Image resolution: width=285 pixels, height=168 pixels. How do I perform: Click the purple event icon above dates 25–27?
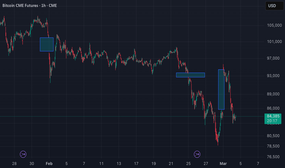[x=197, y=154]
